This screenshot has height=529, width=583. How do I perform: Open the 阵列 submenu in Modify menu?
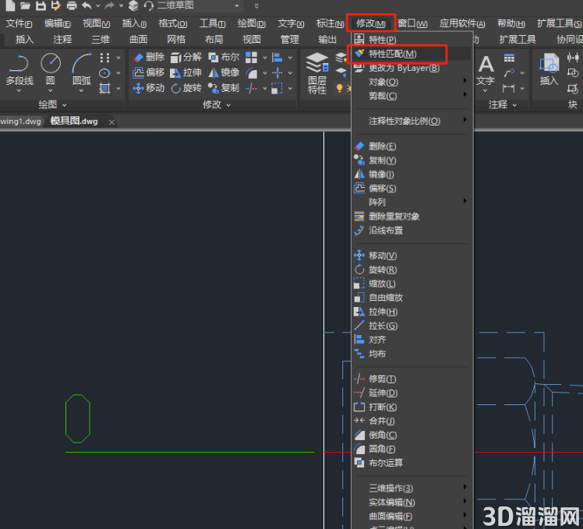point(412,203)
